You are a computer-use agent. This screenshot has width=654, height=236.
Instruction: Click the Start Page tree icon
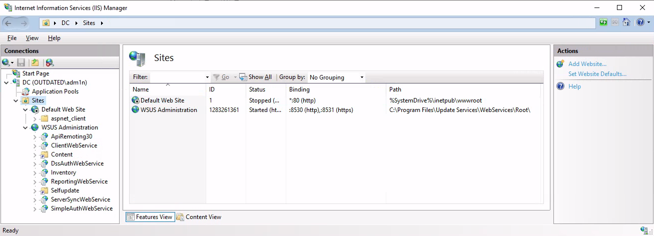[17, 73]
